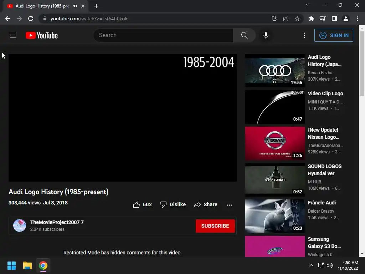365x274 pixels.
Task: Open SOUND LOGOS Hyundai ver title
Action: click(325, 169)
